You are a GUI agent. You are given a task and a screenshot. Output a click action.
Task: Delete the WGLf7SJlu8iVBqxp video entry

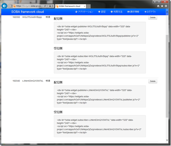153,17
